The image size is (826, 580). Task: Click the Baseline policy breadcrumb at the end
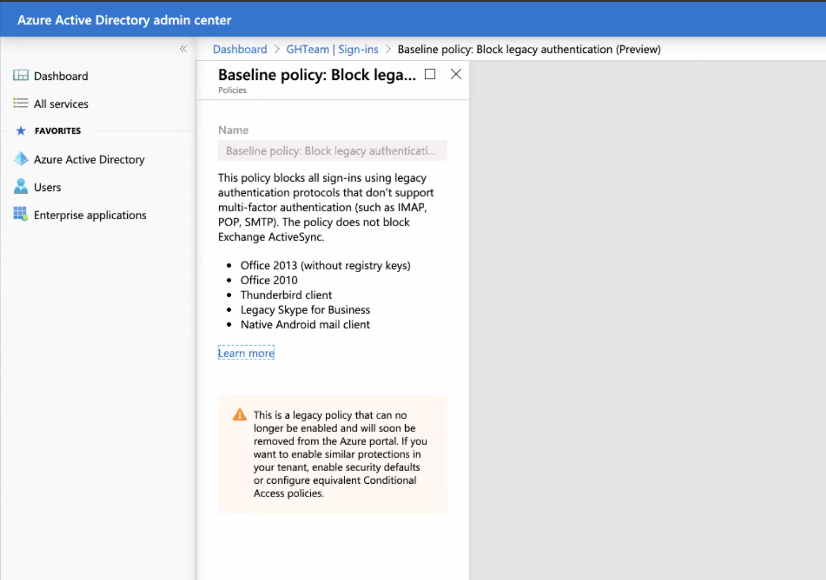pyautogui.click(x=528, y=49)
